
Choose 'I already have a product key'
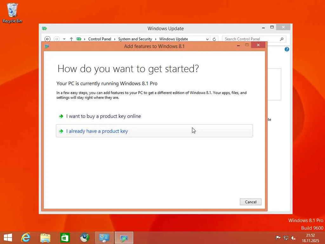tap(154, 131)
